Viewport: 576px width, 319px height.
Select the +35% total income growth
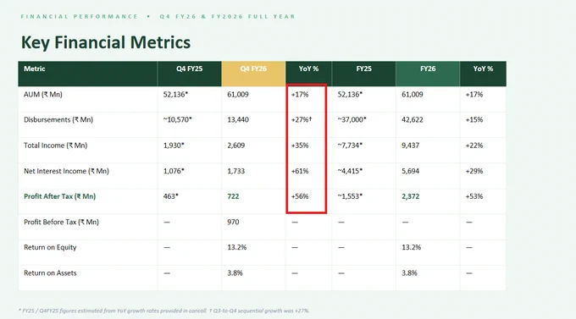click(300, 146)
